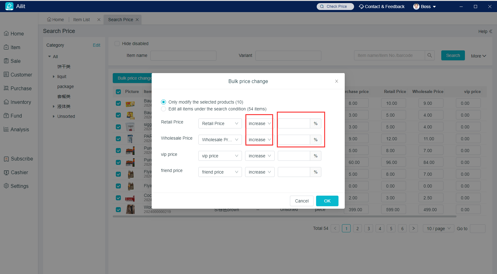The image size is (497, 274).
Task: Close the Bulk price change dialog
Action: tap(336, 81)
